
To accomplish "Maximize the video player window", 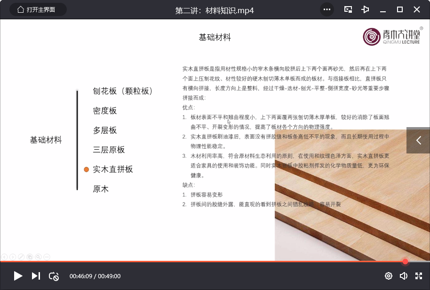I will (400, 9).
